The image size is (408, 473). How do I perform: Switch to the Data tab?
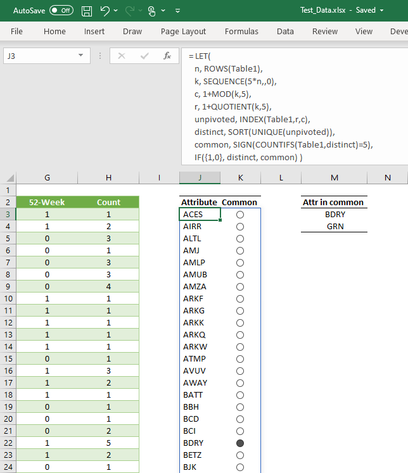285,32
